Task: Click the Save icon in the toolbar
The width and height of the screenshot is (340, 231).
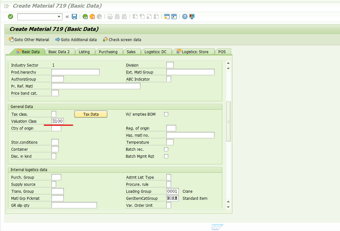Action: click(x=74, y=17)
